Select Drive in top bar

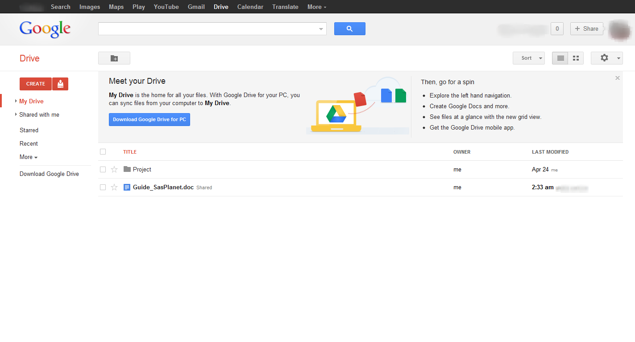[x=221, y=7]
